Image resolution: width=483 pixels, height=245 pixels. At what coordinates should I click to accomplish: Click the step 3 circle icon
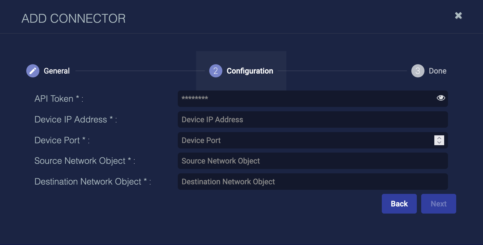tap(418, 71)
